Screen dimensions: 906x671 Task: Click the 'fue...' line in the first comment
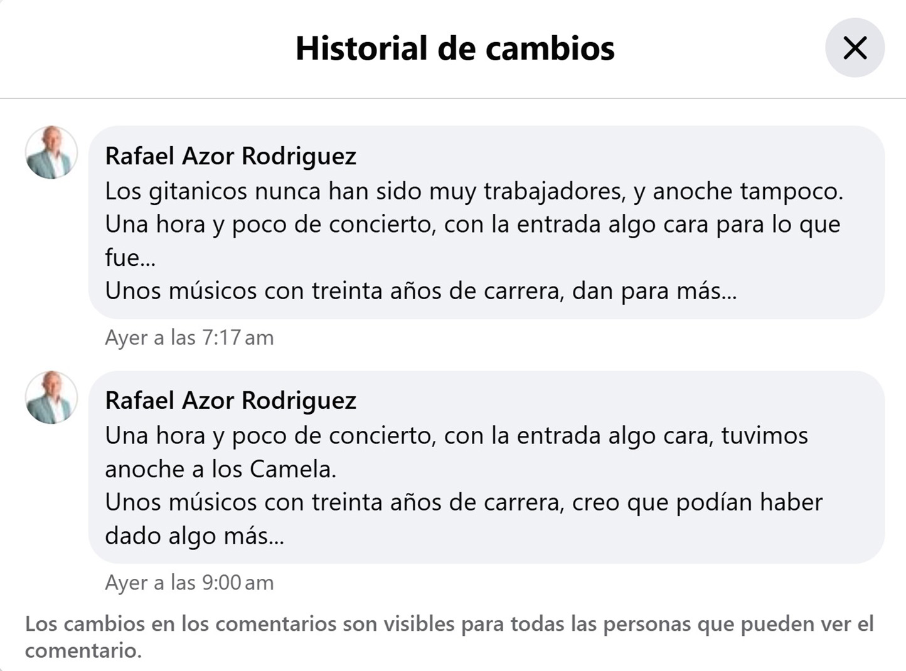(x=130, y=257)
